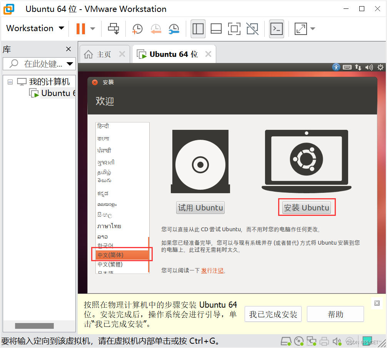Click the library panel horizontal scrollbar
The height and width of the screenshot is (348, 387).
click(x=34, y=326)
